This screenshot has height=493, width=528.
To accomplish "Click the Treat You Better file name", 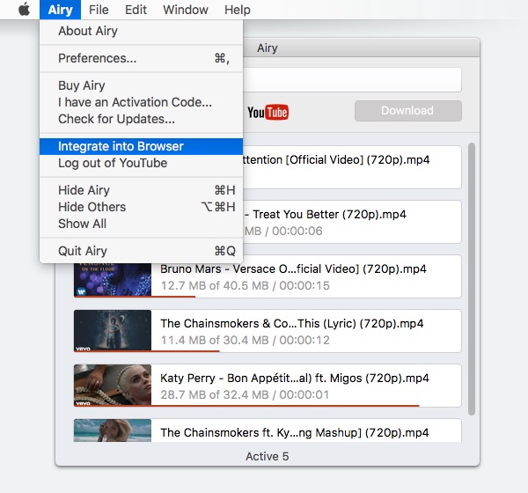I will (x=326, y=214).
